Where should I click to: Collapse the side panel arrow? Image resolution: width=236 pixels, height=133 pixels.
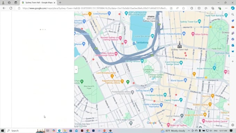76,69
